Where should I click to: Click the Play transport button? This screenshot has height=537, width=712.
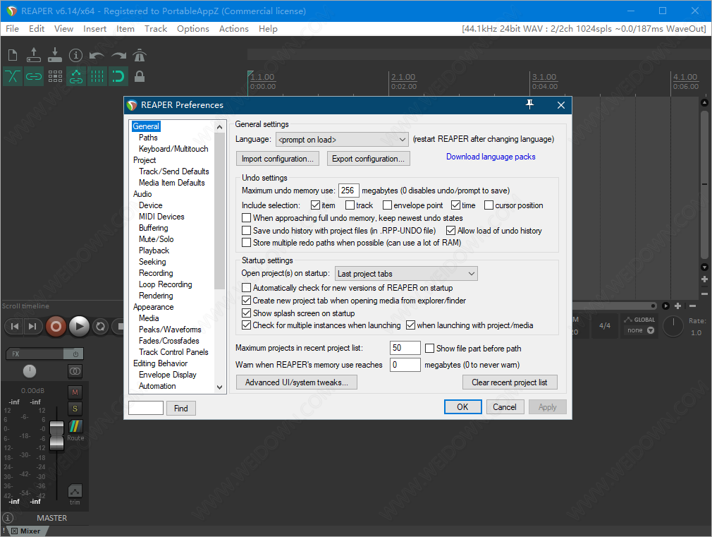(80, 326)
